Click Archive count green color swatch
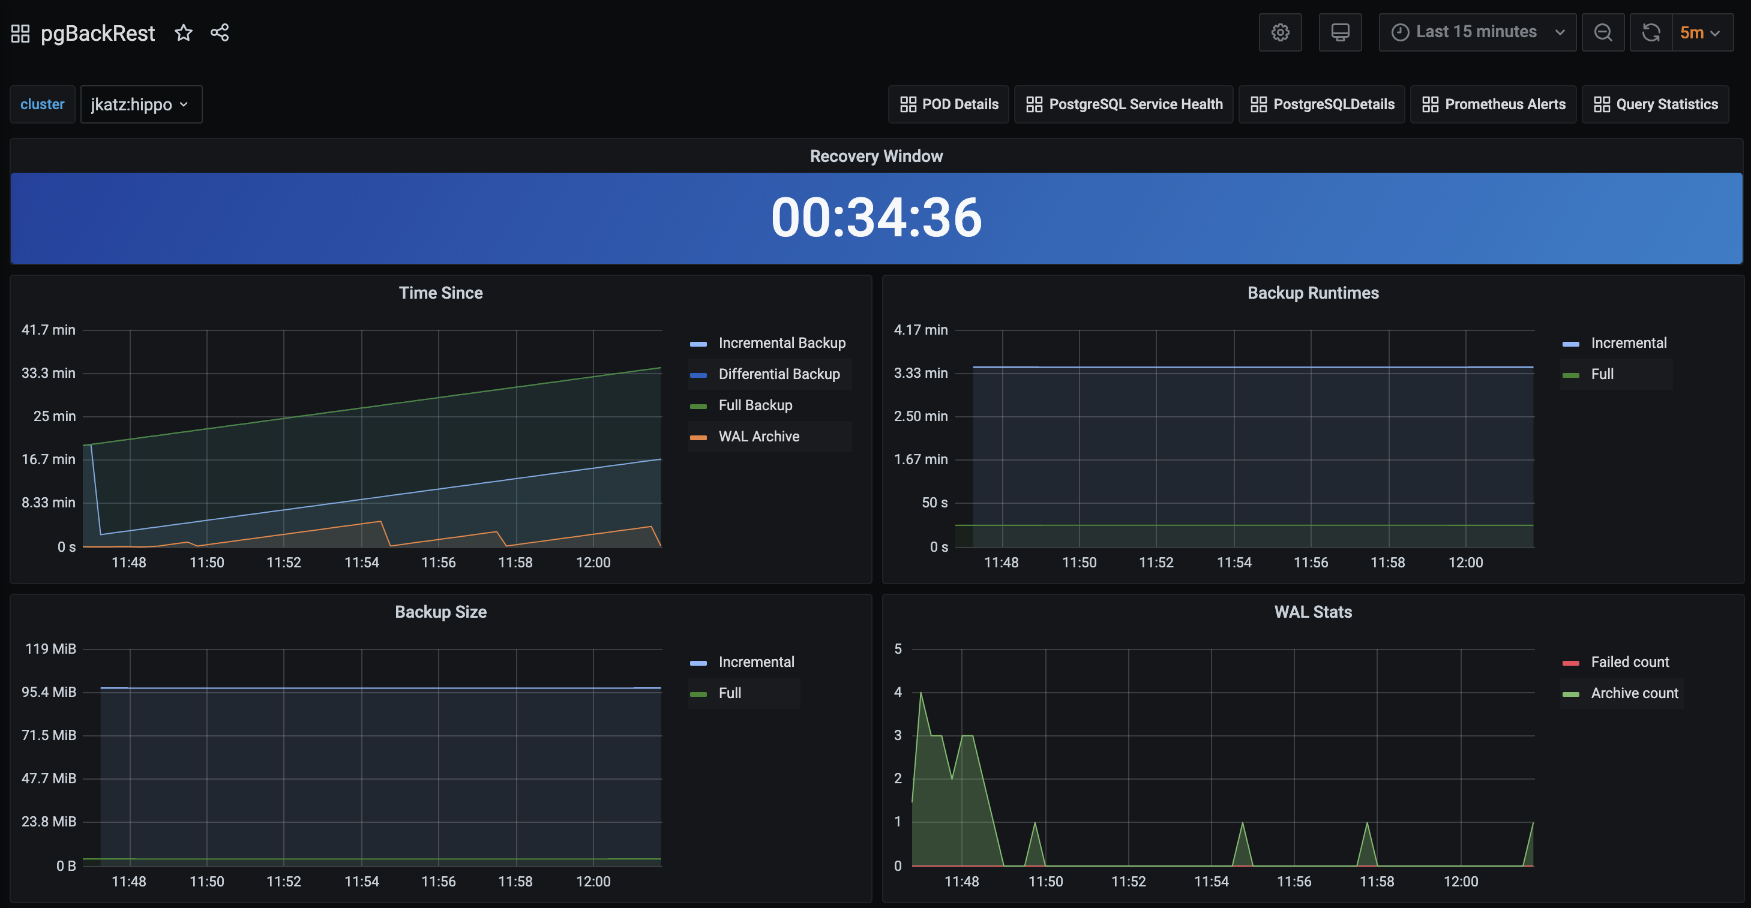 point(1570,694)
